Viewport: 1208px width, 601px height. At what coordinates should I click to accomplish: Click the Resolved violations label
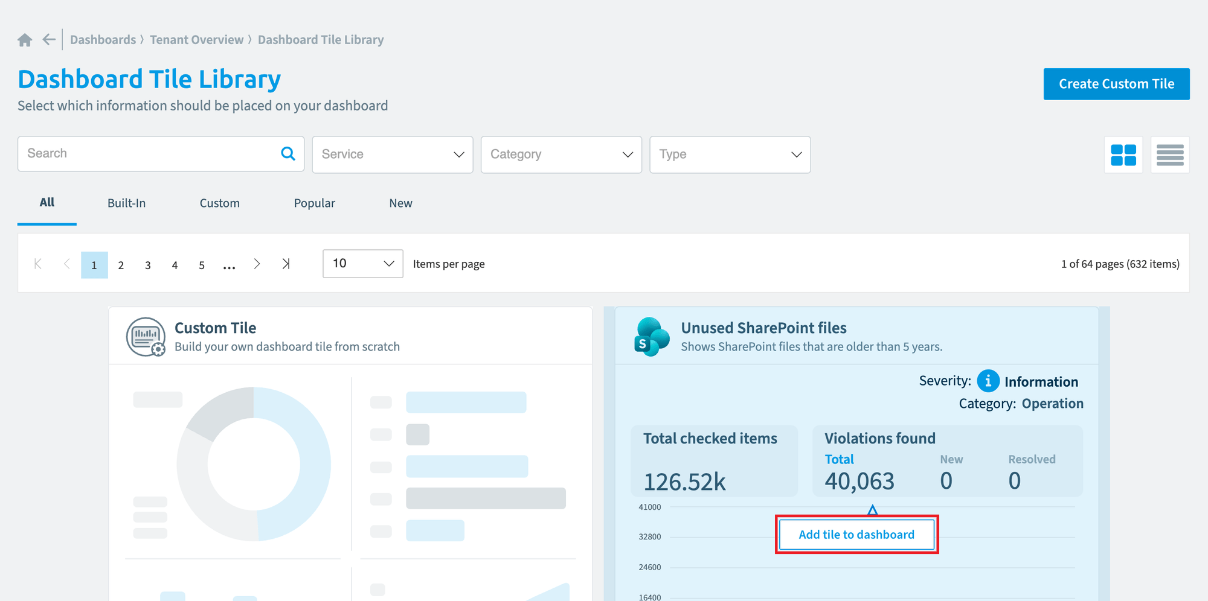click(1032, 459)
